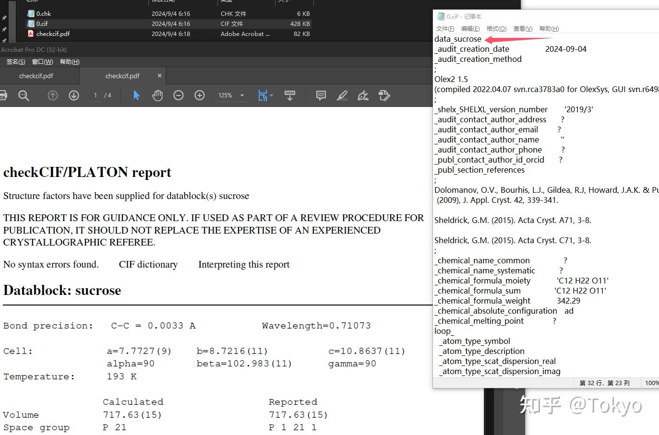The width and height of the screenshot is (659, 435).
Task: Open the 窗口(W) menu in Acrobat
Action: pos(42,61)
